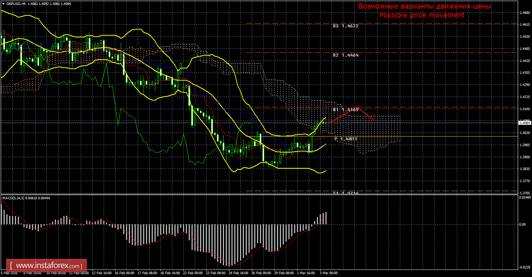Click the 'Possible price movement' title text
The width and height of the screenshot is (532, 277).
[x=422, y=15]
